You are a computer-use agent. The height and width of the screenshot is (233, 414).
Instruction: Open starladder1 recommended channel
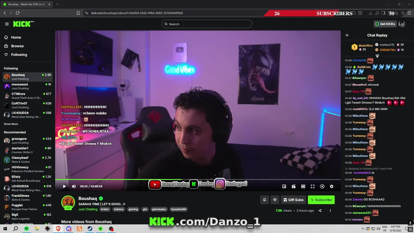27,150
